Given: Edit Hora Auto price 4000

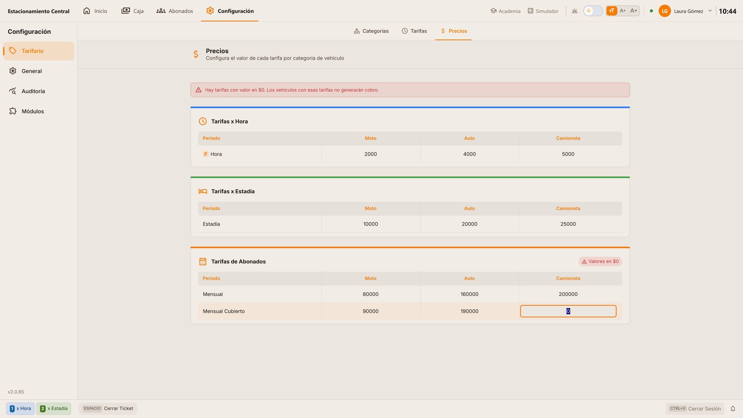Looking at the screenshot, I should point(469,154).
